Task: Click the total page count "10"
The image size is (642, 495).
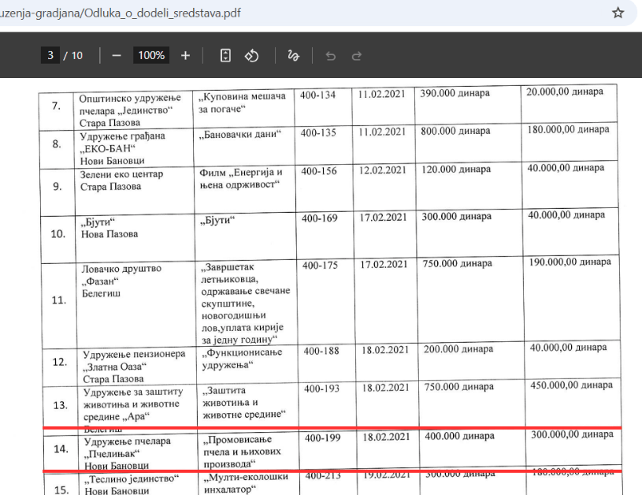Action: click(76, 55)
